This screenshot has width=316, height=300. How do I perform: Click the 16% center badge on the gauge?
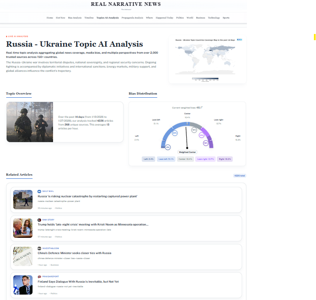coord(193,129)
